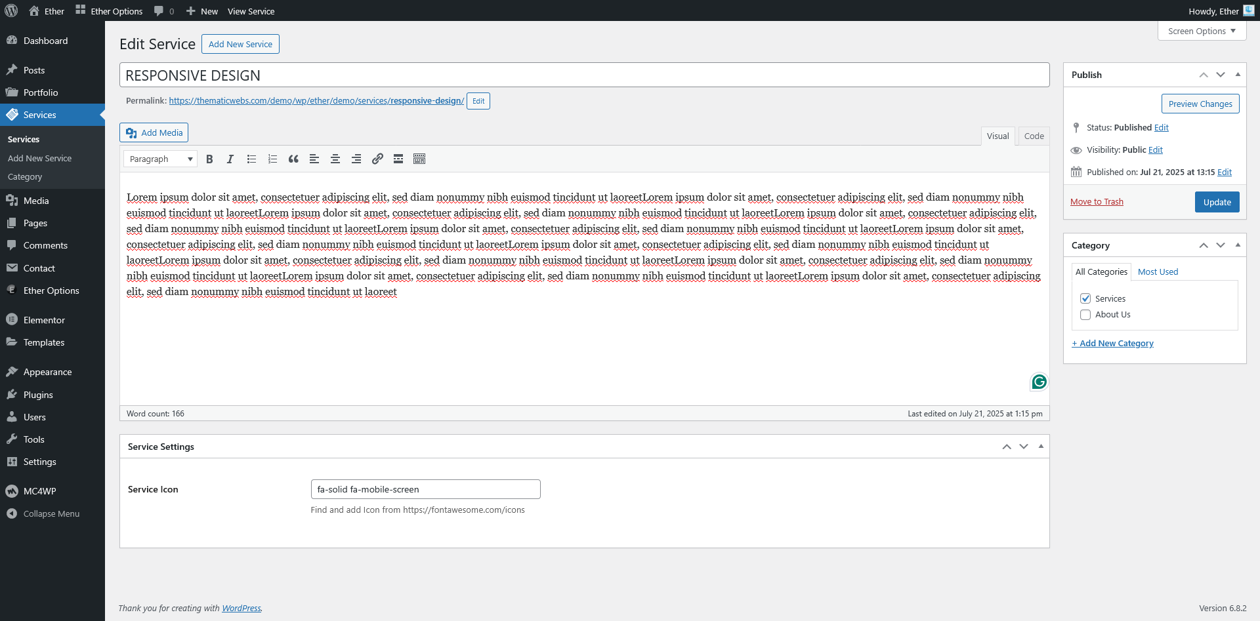This screenshot has height=621, width=1260.
Task: Uncheck the Services category checkbox
Action: pyautogui.click(x=1085, y=298)
